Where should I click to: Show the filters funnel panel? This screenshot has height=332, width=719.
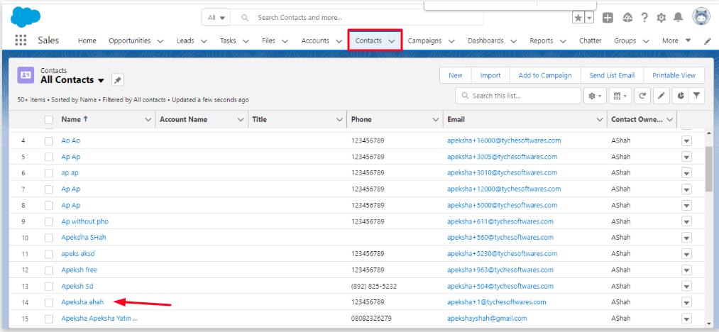coord(697,96)
